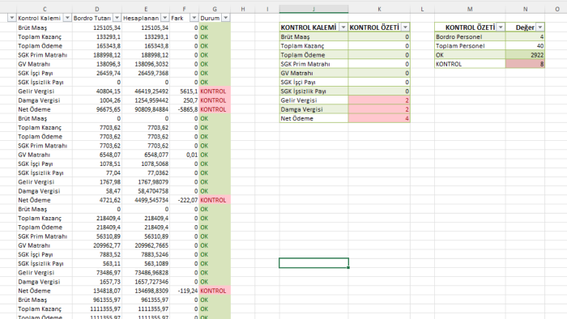Click the Toplam Personel value 40
Viewport: 567px width, 319px height.
click(525, 46)
